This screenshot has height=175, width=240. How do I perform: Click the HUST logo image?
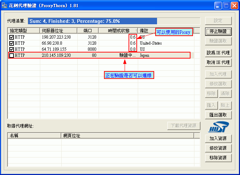pyautogui.click(x=218, y=127)
